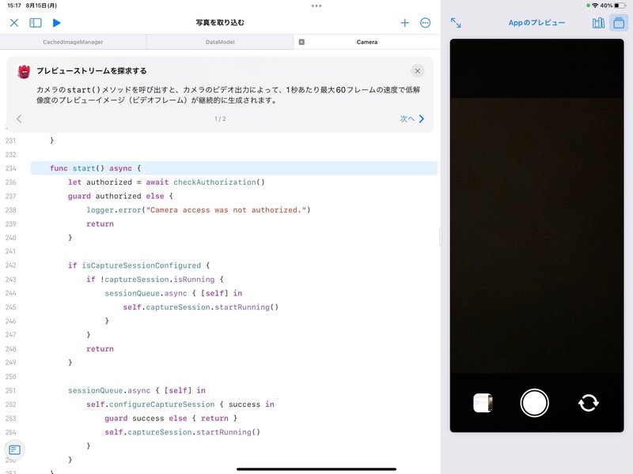This screenshot has height=474, width=633.
Task: Click self.configureCaptureSession on line 252
Action: coord(150,404)
